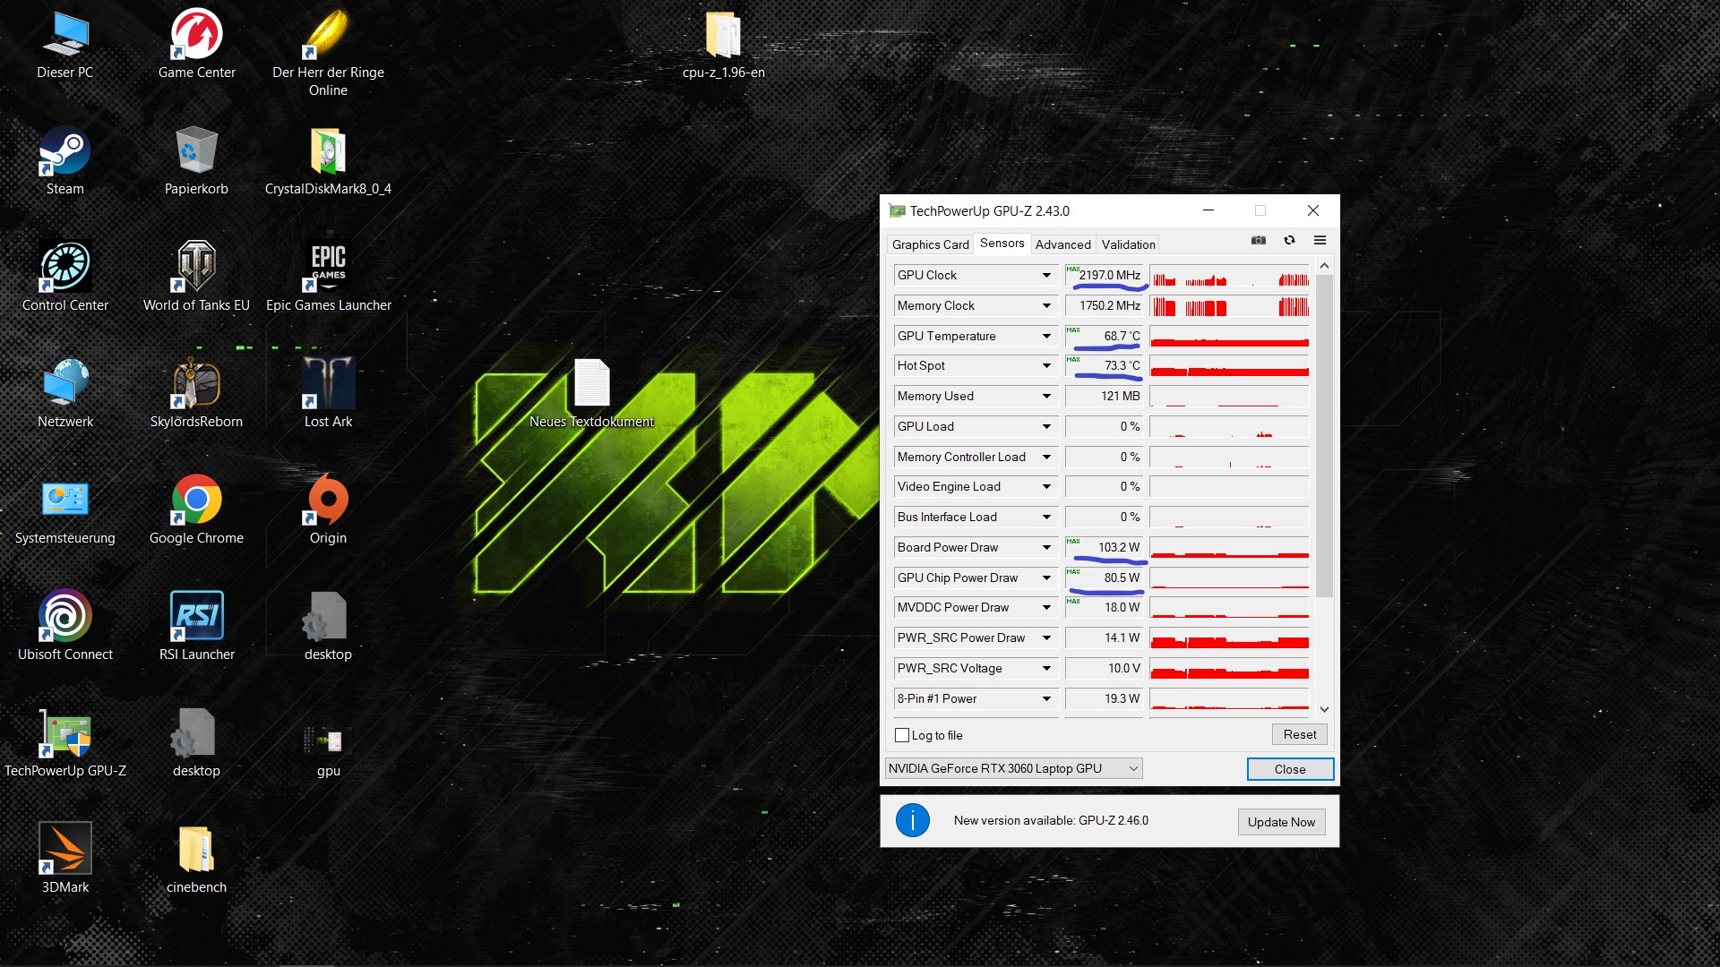The height and width of the screenshot is (967, 1720).
Task: Expand the NVIDIA GeForce RTX 3060 GPU selector
Action: tap(1133, 769)
